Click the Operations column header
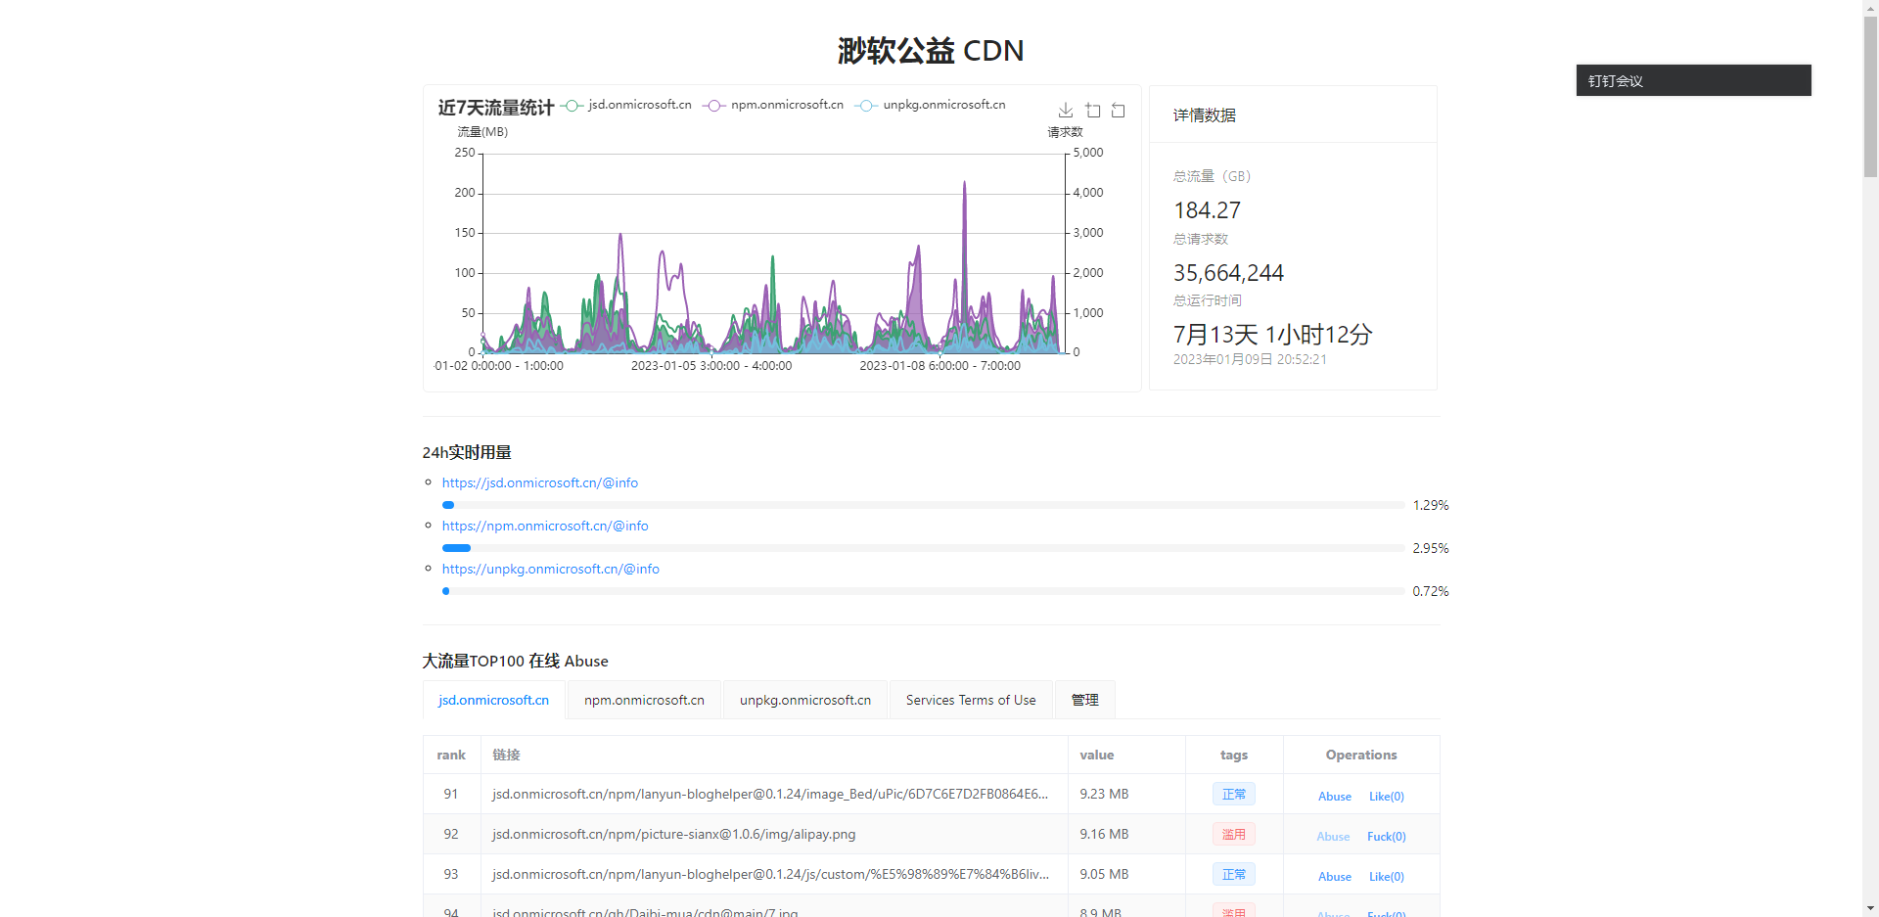The image size is (1879, 917). (x=1361, y=755)
